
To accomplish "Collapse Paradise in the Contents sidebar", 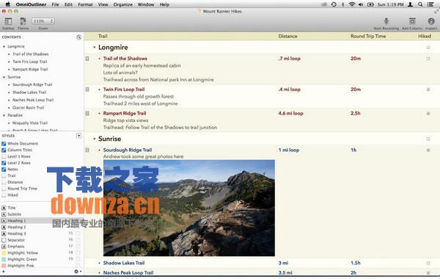I will click(x=4, y=115).
